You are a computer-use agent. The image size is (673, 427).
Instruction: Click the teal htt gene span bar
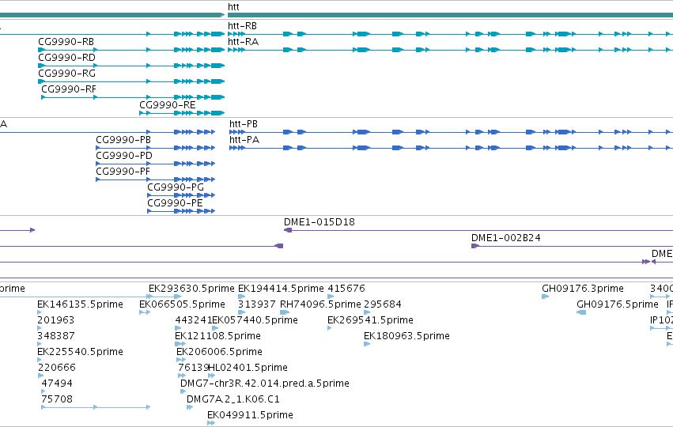pyautogui.click(x=450, y=15)
